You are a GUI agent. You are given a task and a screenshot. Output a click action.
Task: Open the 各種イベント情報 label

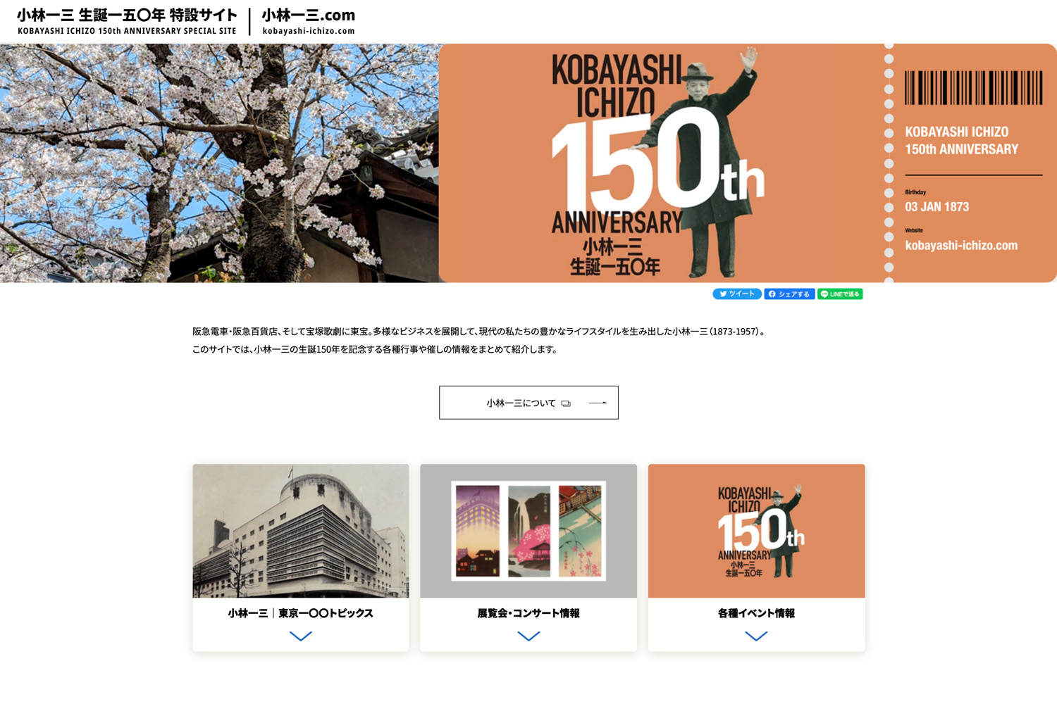pos(756,613)
